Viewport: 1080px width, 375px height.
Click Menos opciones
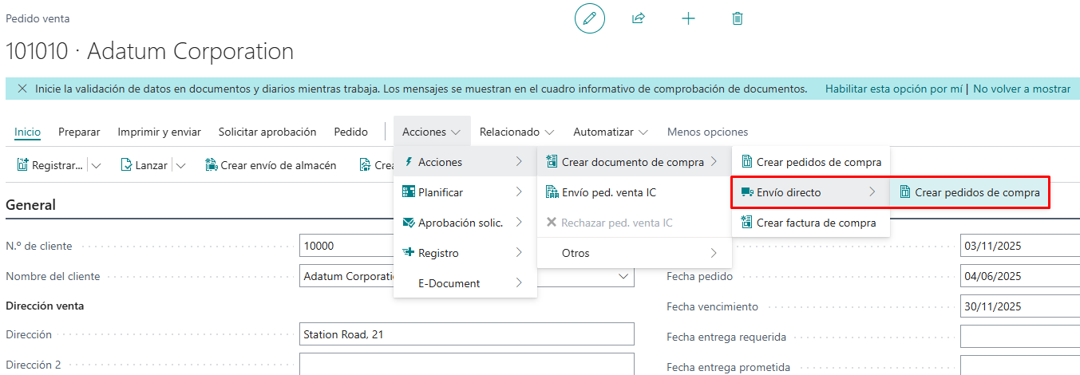click(707, 132)
